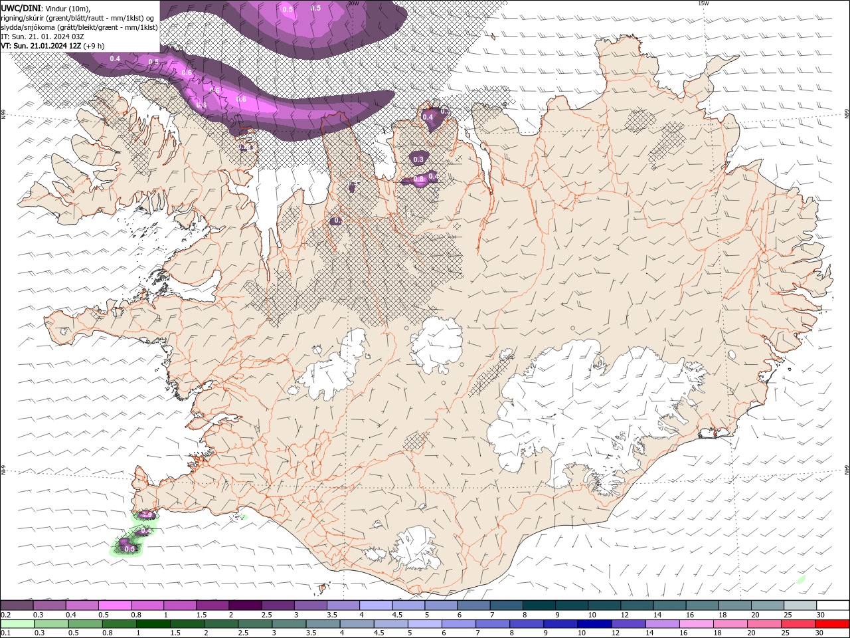Image resolution: width=850 pixels, height=638 pixels.
Task: Click "25" in the lower legend row
Action: coord(787,633)
